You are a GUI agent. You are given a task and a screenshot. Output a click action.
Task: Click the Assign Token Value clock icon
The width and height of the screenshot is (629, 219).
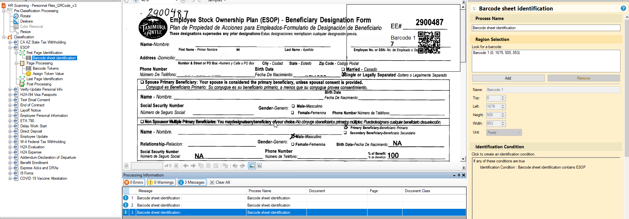29,74
